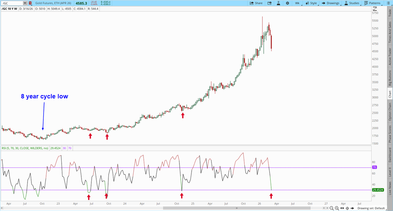Open the Share menu
Screen dimensions: 393x211
256,3
